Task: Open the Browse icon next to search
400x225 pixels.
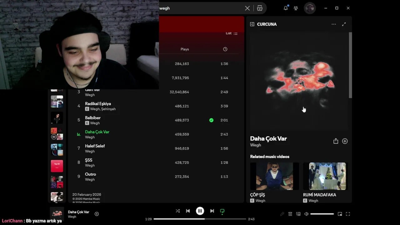Action: tap(260, 8)
